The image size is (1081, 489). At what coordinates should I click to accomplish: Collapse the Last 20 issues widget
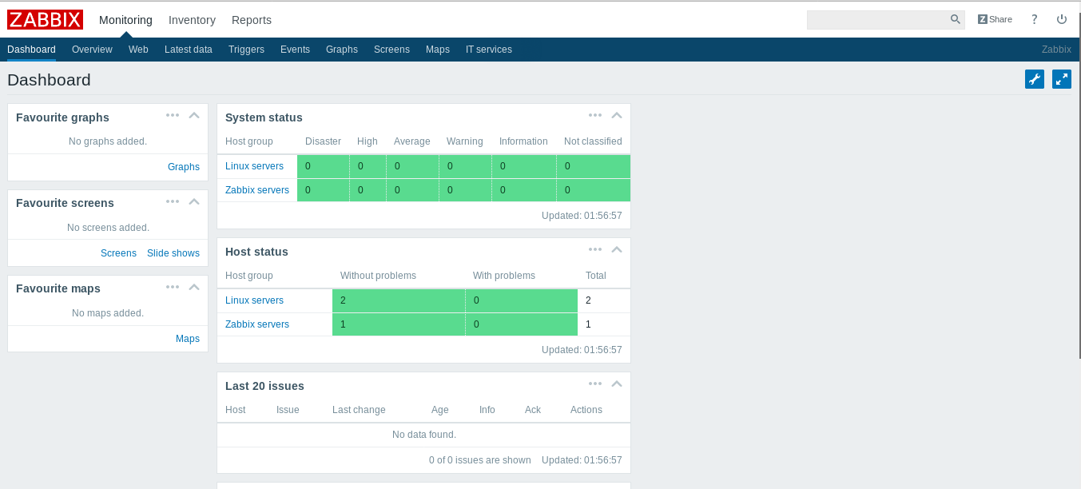point(617,384)
